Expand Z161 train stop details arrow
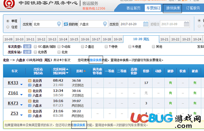The width and height of the screenshot is (204, 131). click(21, 95)
